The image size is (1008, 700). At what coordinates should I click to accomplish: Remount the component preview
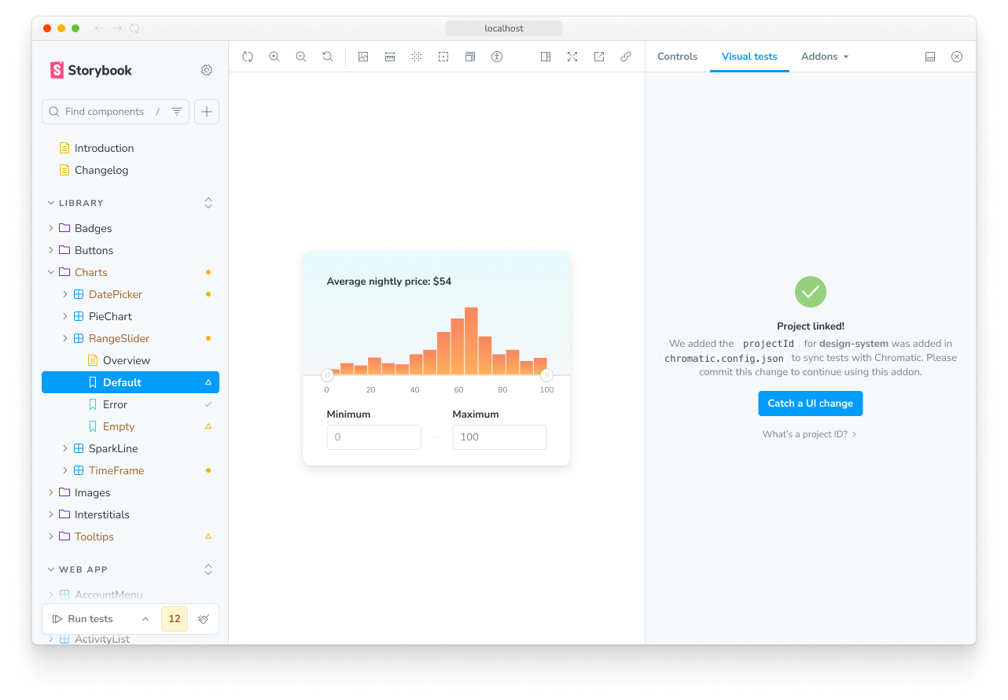[248, 57]
